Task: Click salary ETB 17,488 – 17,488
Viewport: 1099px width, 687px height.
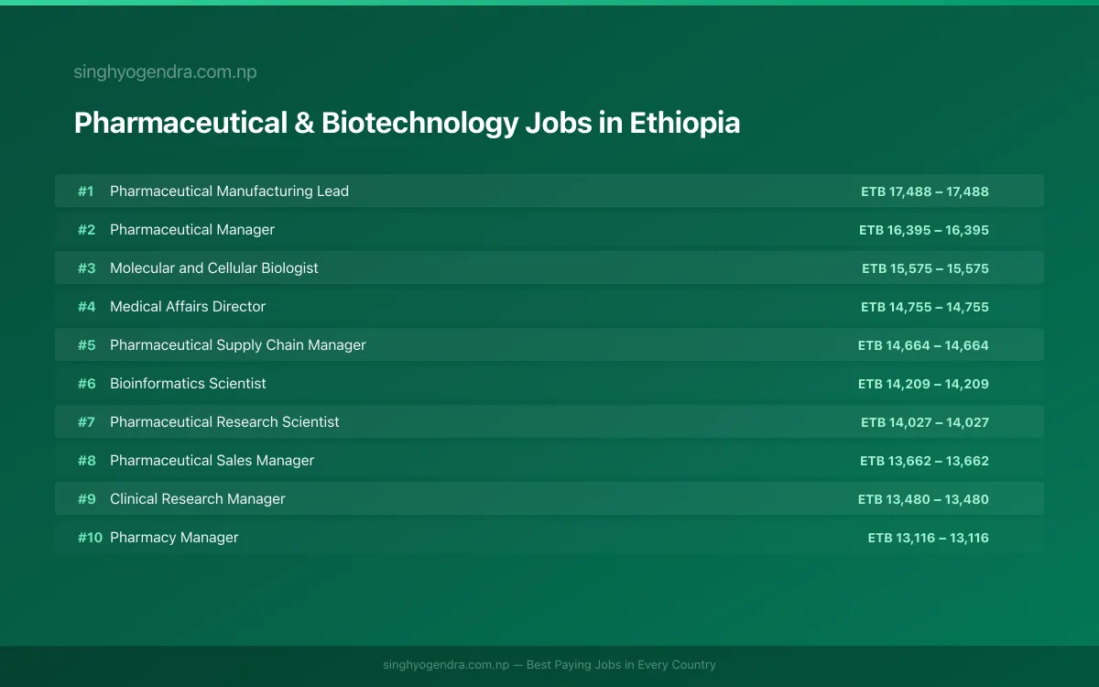Action: pyautogui.click(x=925, y=191)
